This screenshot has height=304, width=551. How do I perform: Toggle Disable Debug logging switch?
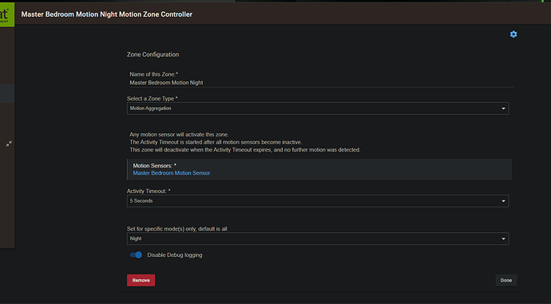point(136,255)
